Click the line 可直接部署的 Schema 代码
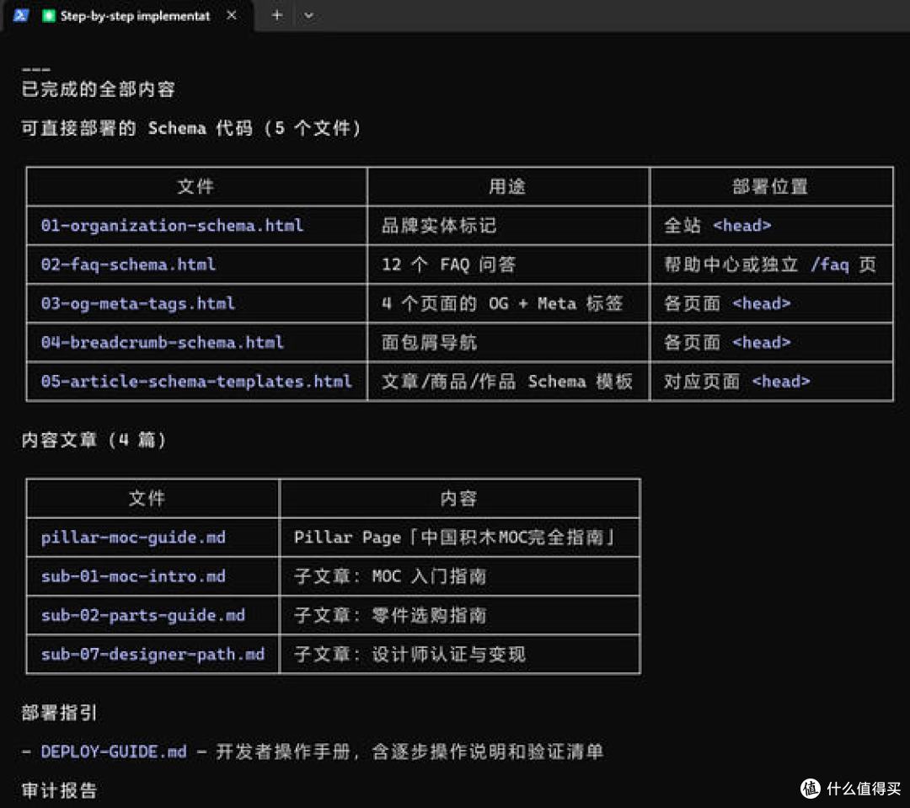Screen dimensions: 910x808 [191, 128]
